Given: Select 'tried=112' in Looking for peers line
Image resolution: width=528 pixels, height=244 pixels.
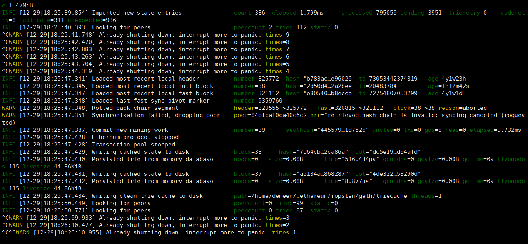Looking at the screenshot, I should [x=291, y=27].
